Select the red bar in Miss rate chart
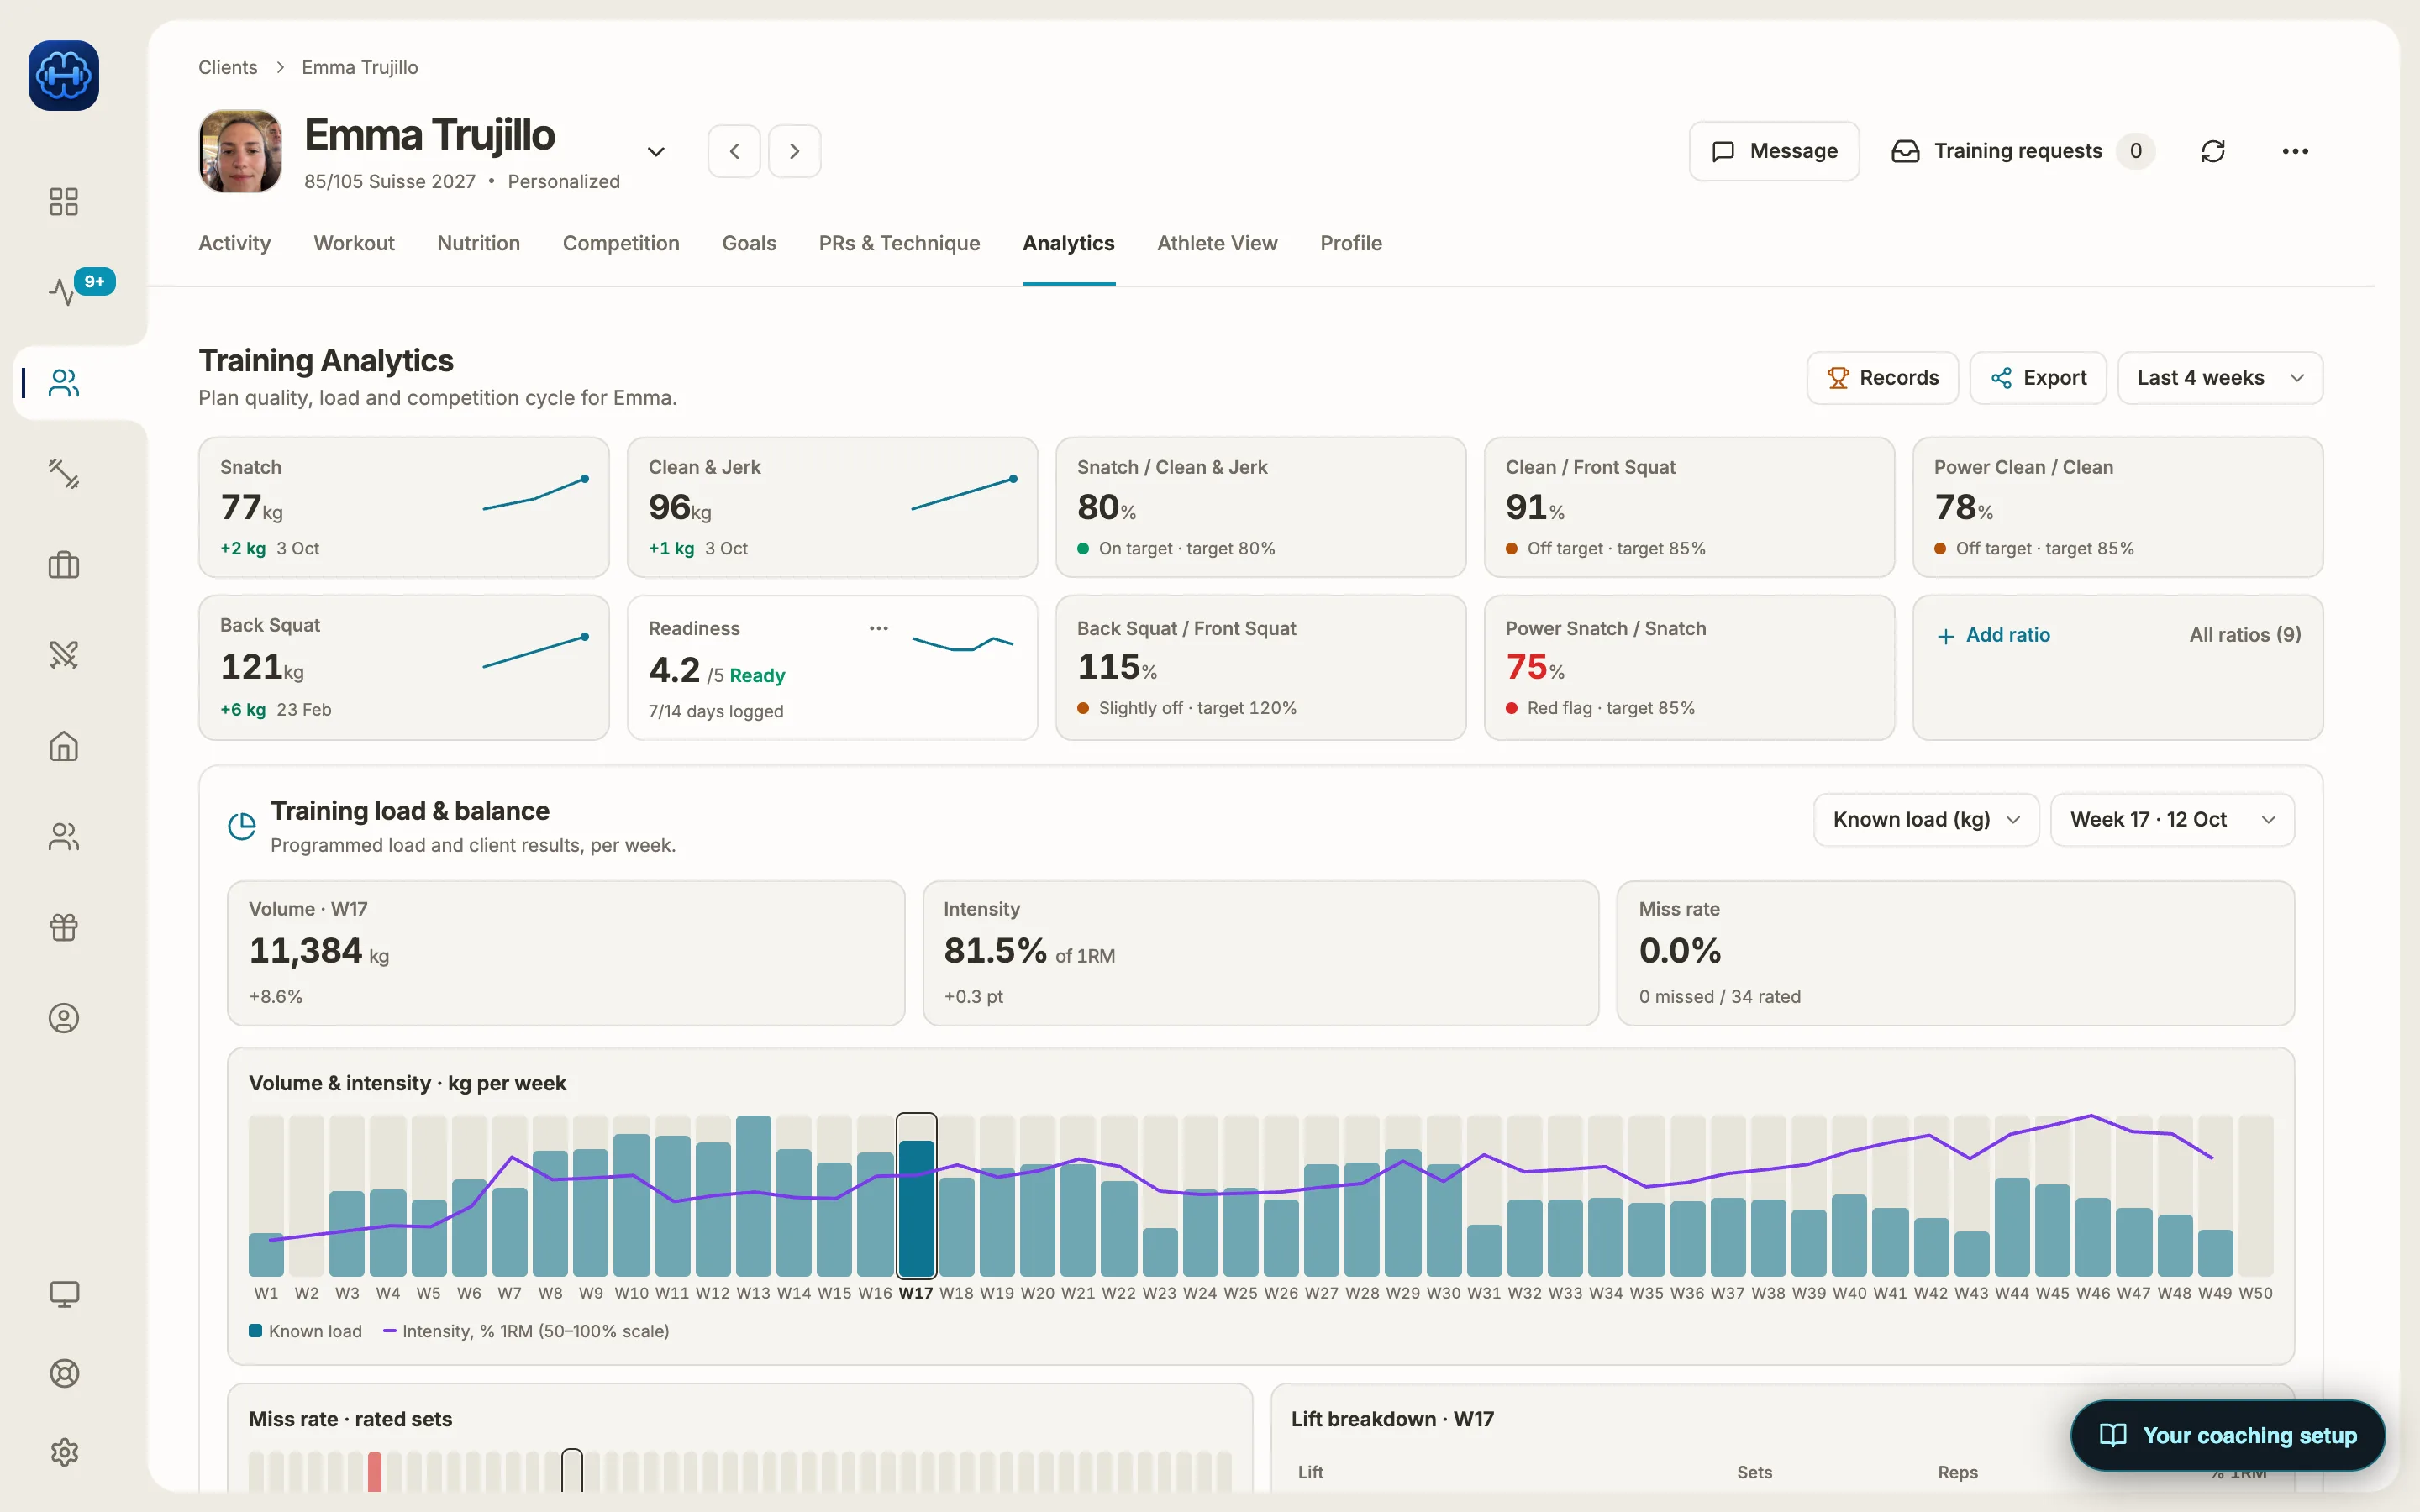The height and width of the screenshot is (1512, 2420). pyautogui.click(x=374, y=1472)
